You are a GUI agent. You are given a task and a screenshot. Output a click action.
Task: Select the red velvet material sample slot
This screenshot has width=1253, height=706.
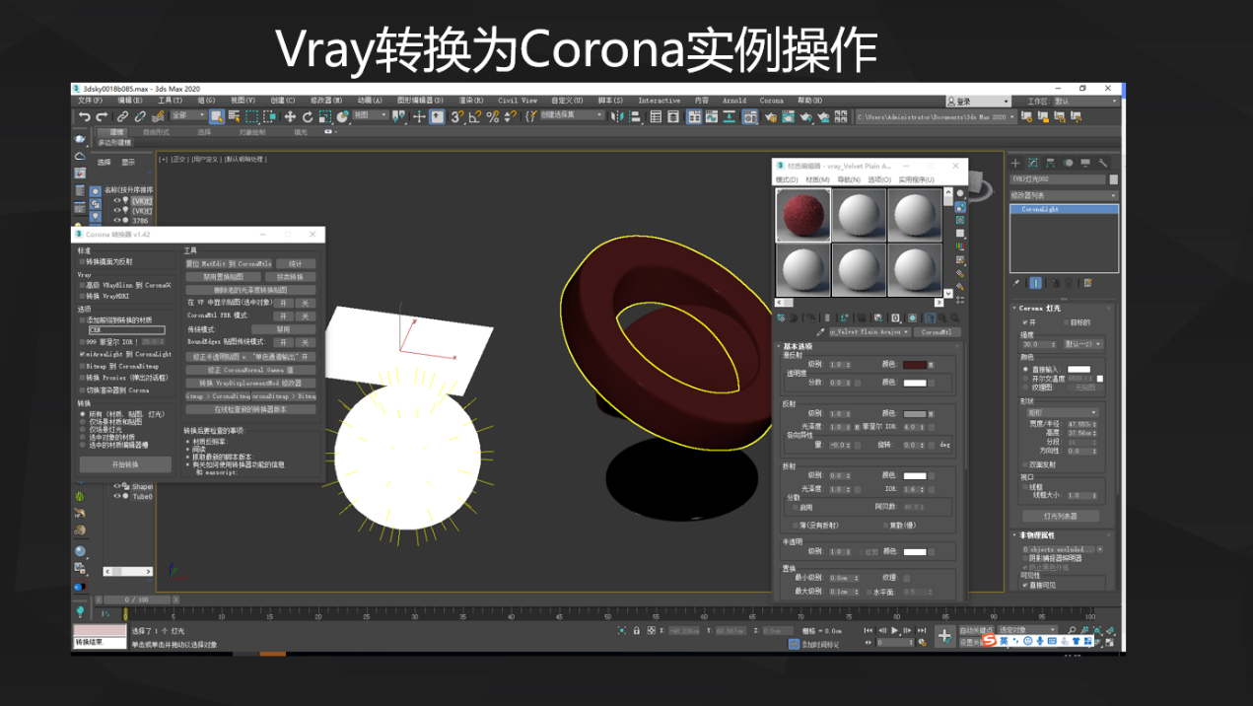point(804,215)
